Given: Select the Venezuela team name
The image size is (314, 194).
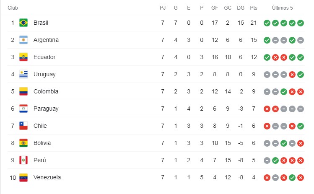Looking at the screenshot, I should coord(47,177).
